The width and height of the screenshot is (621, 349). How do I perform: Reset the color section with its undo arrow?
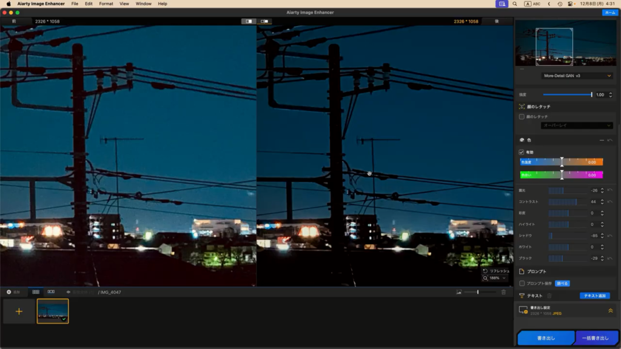609,140
